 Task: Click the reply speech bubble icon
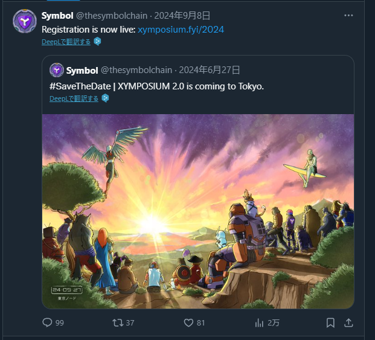[x=48, y=322]
